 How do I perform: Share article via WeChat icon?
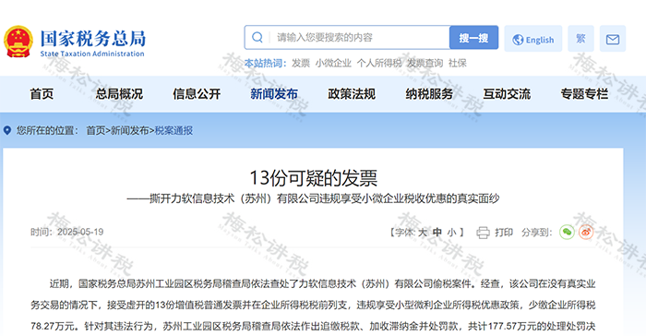567,232
